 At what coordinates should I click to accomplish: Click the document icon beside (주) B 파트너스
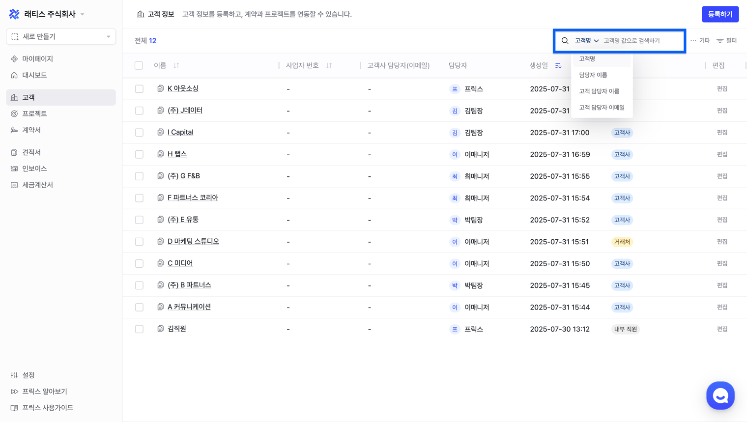click(x=160, y=285)
